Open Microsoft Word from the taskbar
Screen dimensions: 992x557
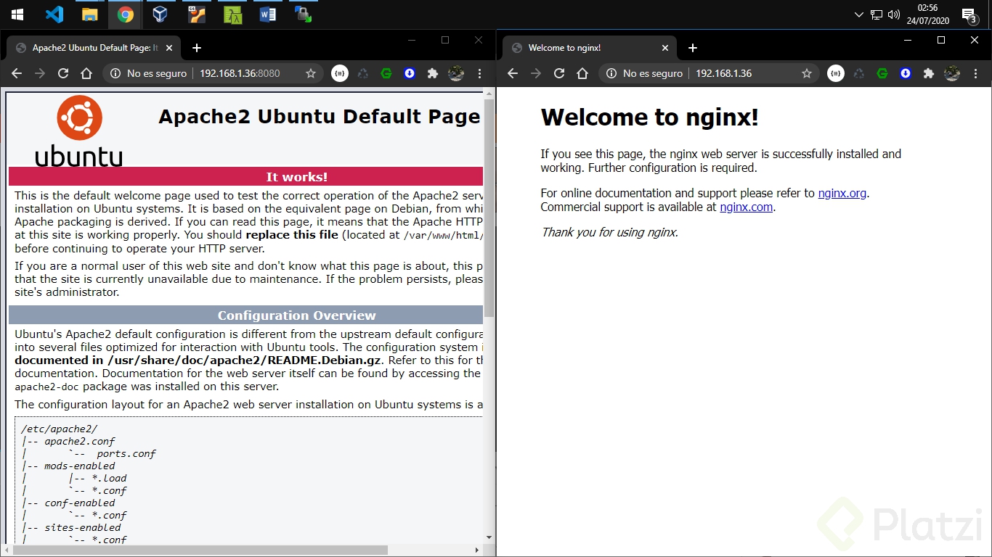coord(267,15)
